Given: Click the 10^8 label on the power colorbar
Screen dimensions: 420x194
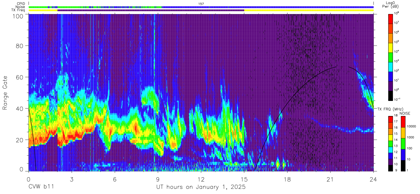Looking at the screenshot, I should (x=396, y=14).
